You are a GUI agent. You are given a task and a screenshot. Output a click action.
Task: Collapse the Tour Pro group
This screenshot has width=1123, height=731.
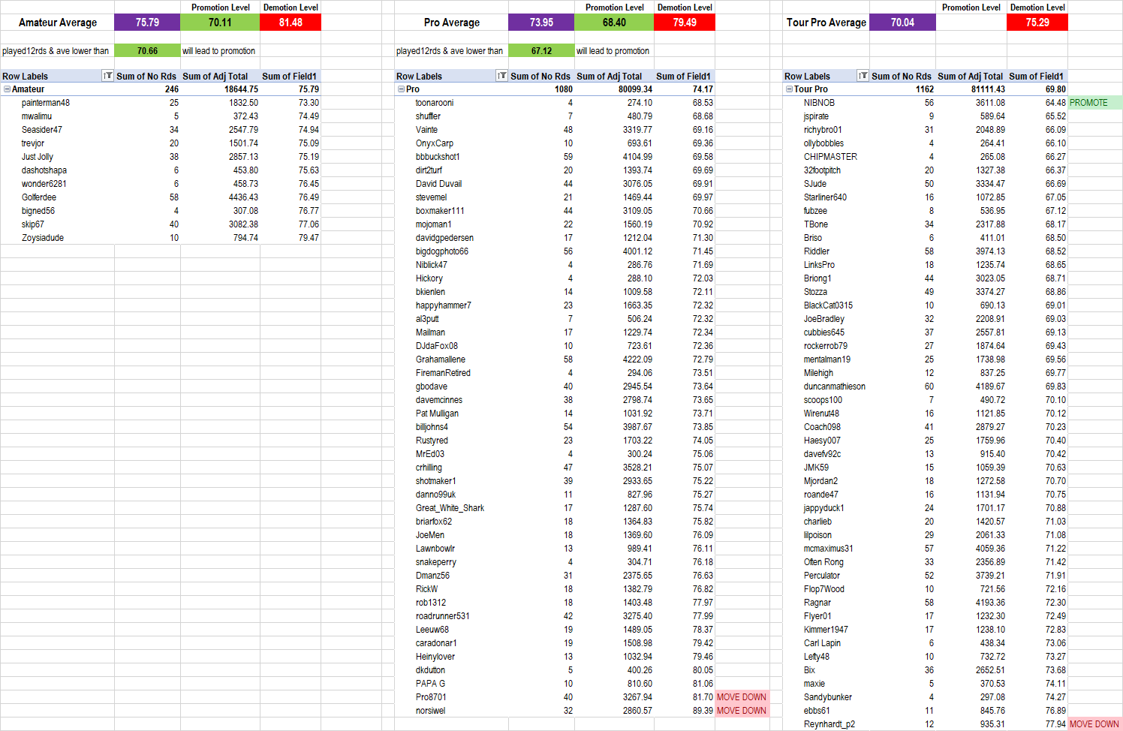click(789, 89)
